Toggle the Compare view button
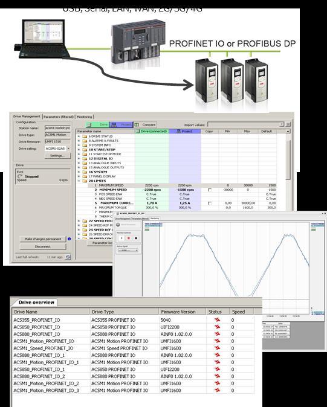Screen dimensions: 327x407 [145, 124]
